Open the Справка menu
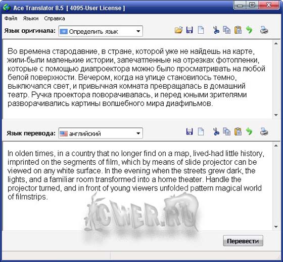Viewport: 283px width, 262px height. [55, 18]
